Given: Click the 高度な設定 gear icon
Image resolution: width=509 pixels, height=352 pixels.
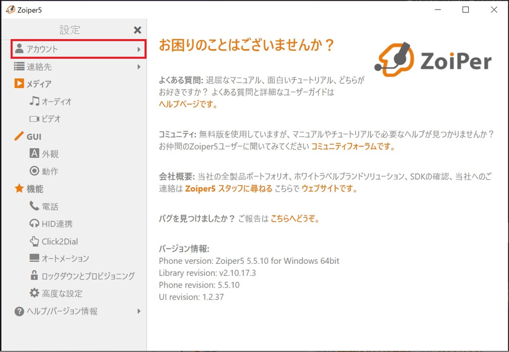Looking at the screenshot, I should pos(35,293).
